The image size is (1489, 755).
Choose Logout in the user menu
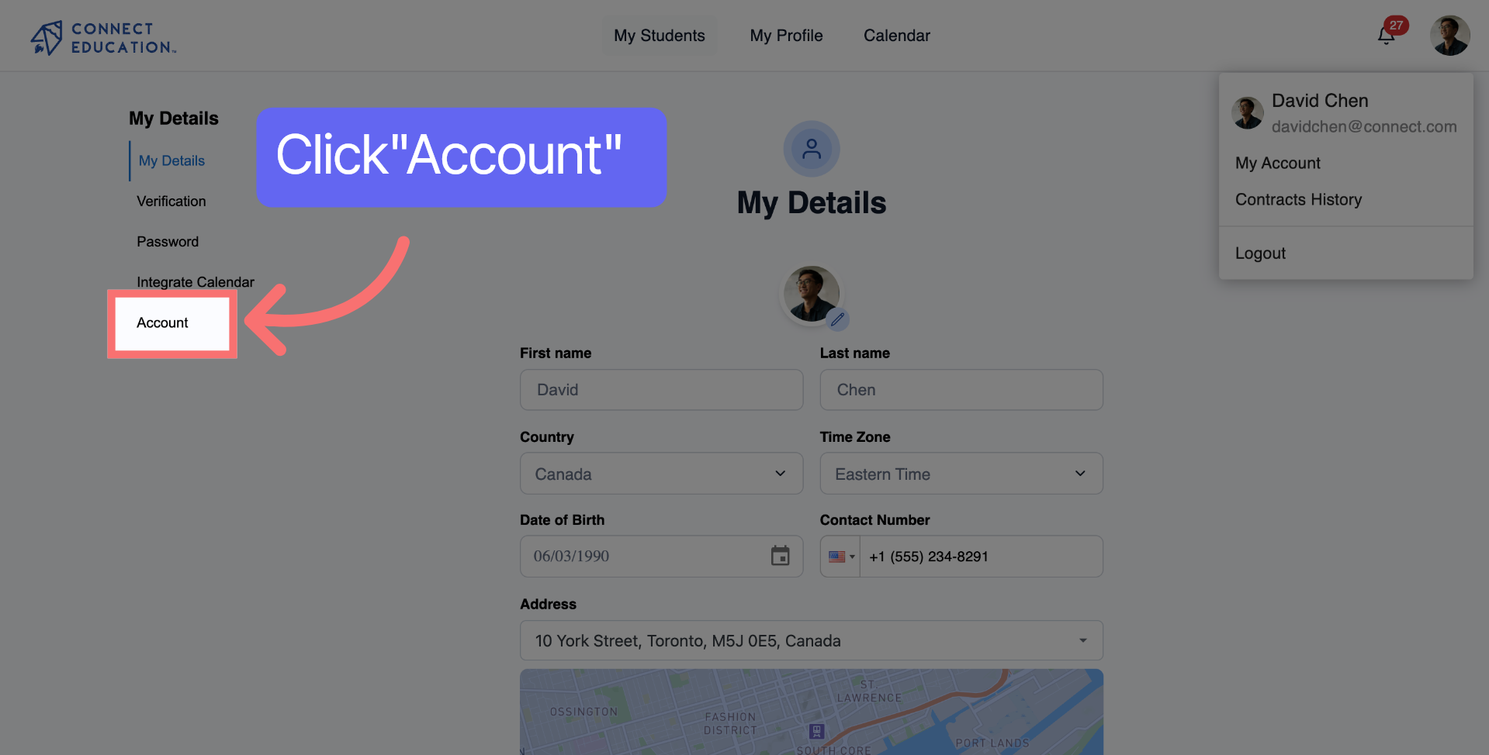(x=1260, y=253)
